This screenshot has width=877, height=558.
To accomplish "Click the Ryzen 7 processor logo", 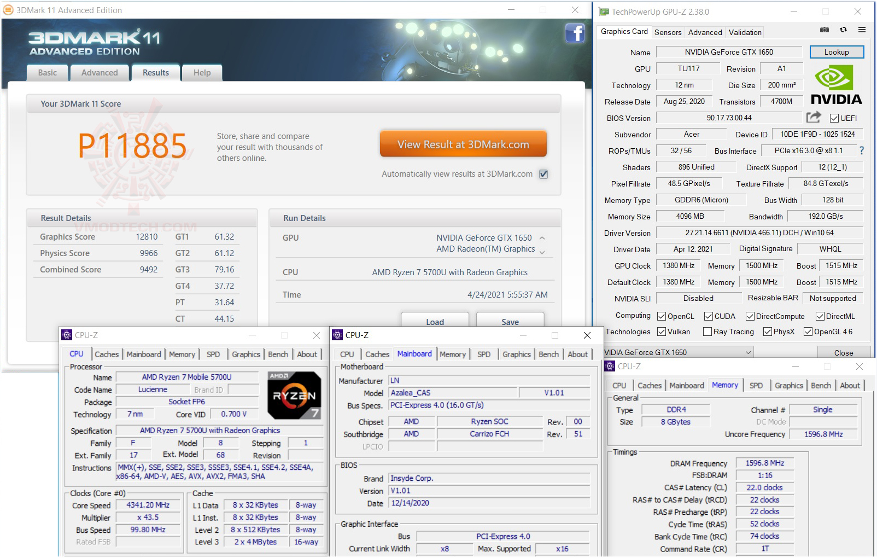I will click(x=294, y=395).
